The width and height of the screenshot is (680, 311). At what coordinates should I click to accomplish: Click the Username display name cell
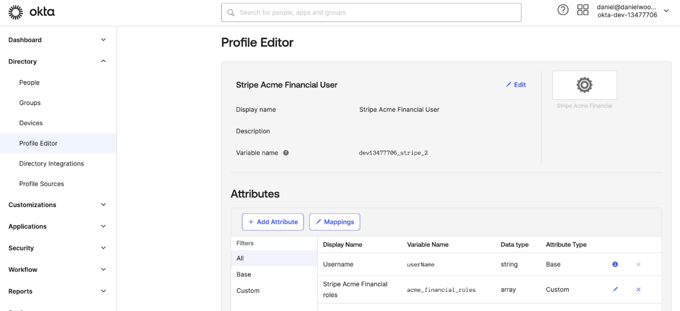click(x=338, y=264)
